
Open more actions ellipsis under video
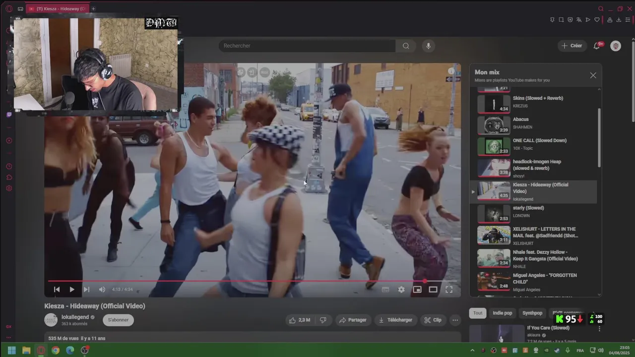[x=455, y=320]
